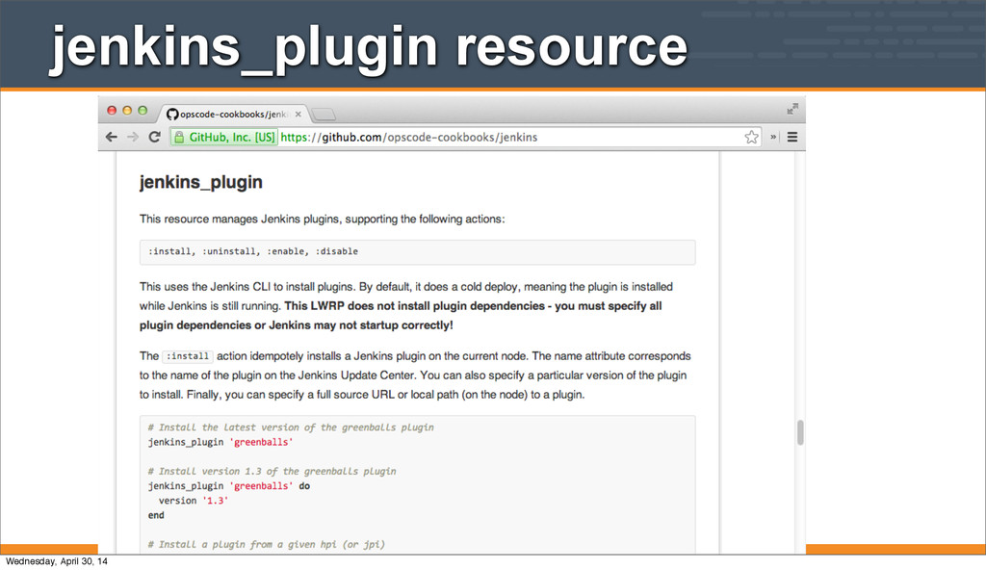Viewport: 986px width, 570px height.
Task: Click the version '1.3' code line
Action: click(193, 501)
